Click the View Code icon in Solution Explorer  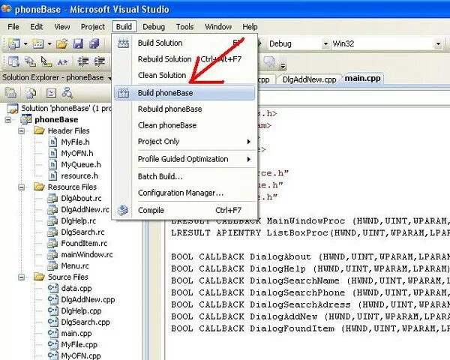click(x=51, y=93)
